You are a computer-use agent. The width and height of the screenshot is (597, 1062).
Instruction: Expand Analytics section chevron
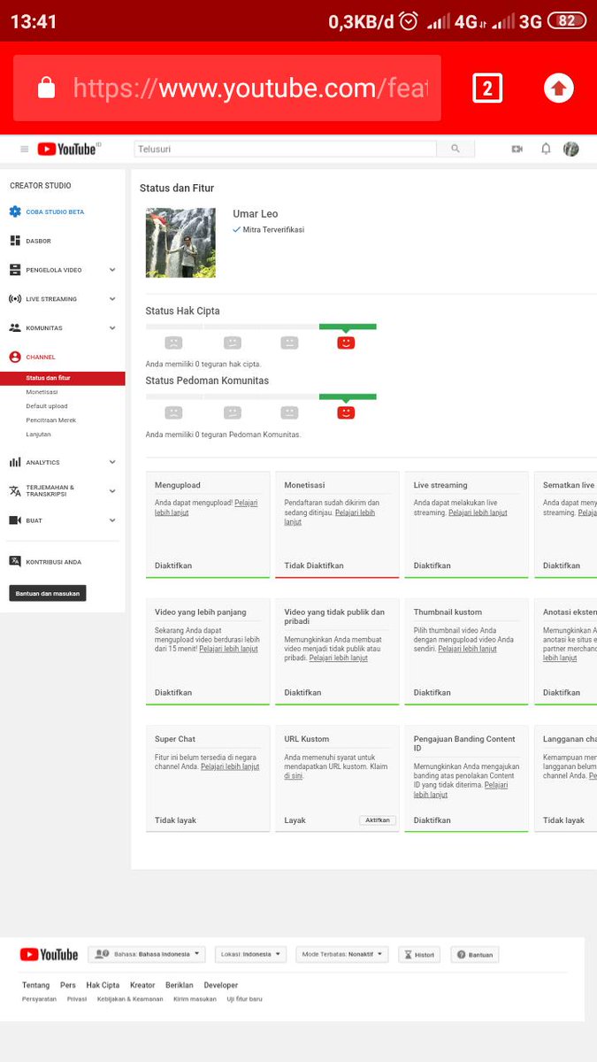tap(112, 462)
